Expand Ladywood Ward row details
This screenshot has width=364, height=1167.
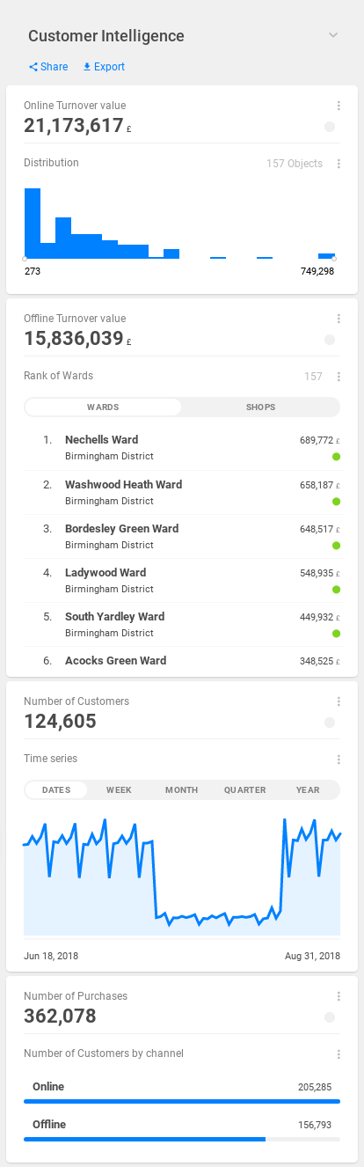pos(182,581)
